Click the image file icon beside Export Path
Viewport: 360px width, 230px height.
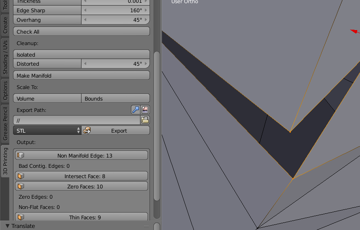pyautogui.click(x=145, y=110)
